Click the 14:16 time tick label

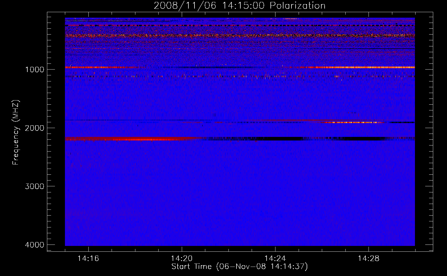pos(88,259)
